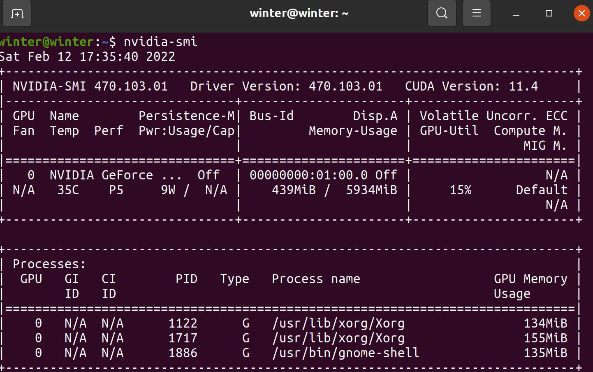Click the Memory-Usage header

click(353, 131)
